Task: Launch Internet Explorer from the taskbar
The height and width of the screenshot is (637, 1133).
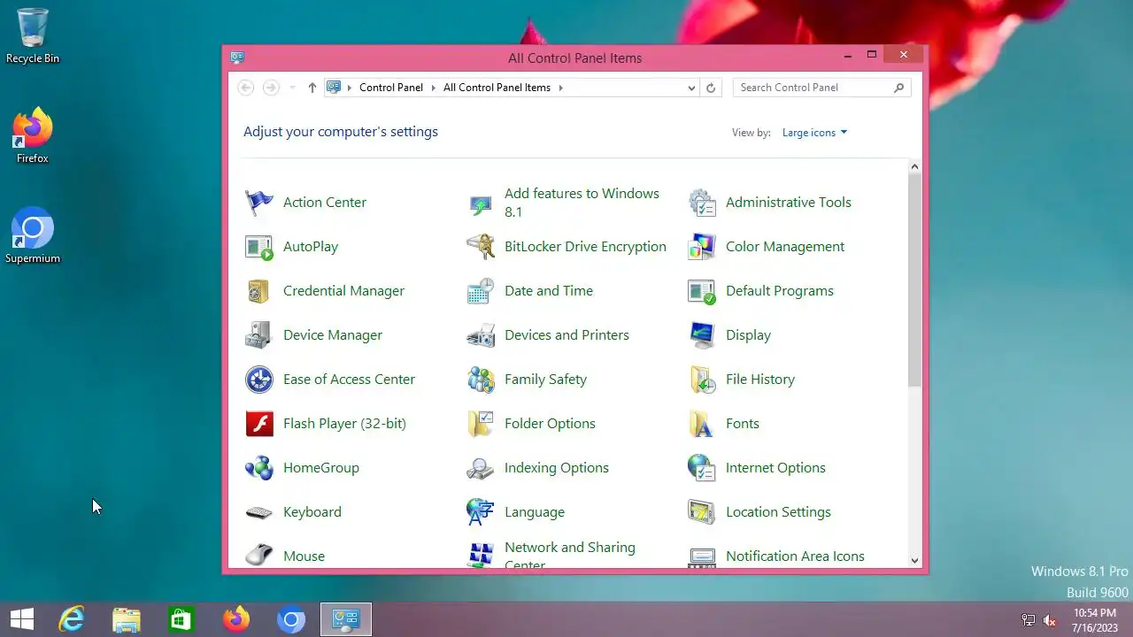Action: coord(71,619)
